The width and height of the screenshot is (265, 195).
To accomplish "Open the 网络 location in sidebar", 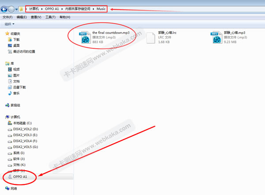I will tap(13, 188).
